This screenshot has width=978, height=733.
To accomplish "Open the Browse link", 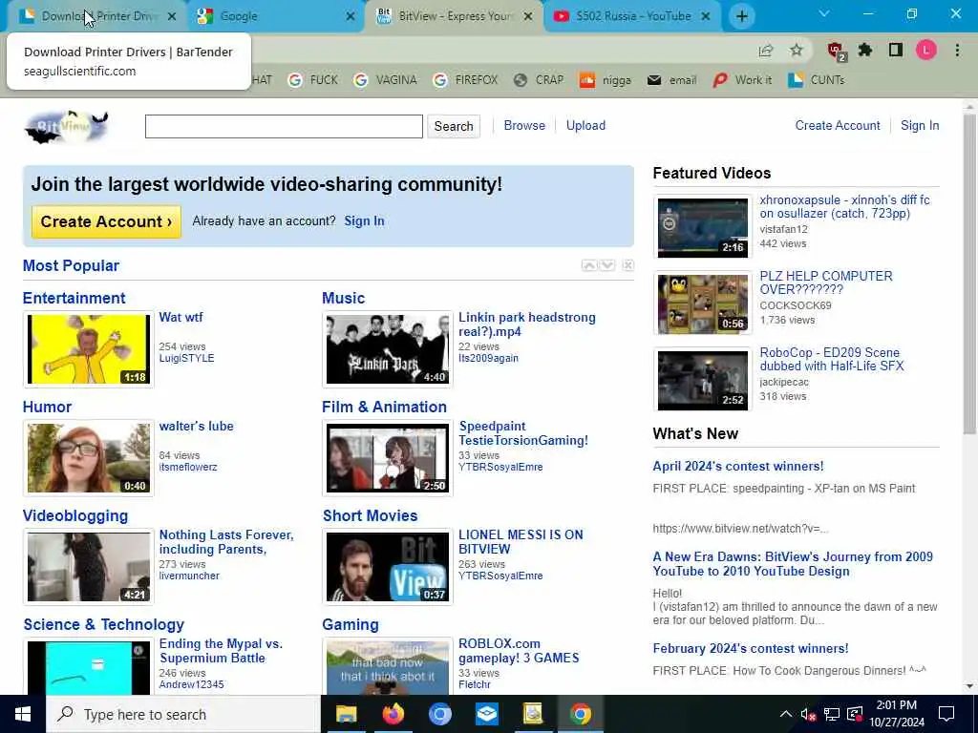I will click(524, 125).
